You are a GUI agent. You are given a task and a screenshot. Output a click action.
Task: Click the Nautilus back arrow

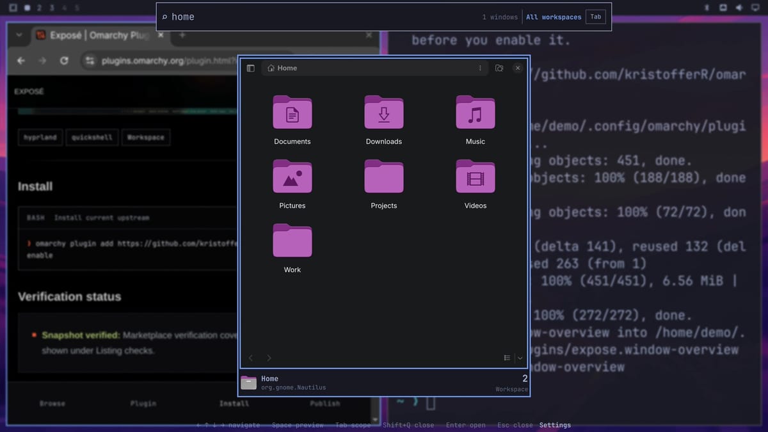point(251,358)
